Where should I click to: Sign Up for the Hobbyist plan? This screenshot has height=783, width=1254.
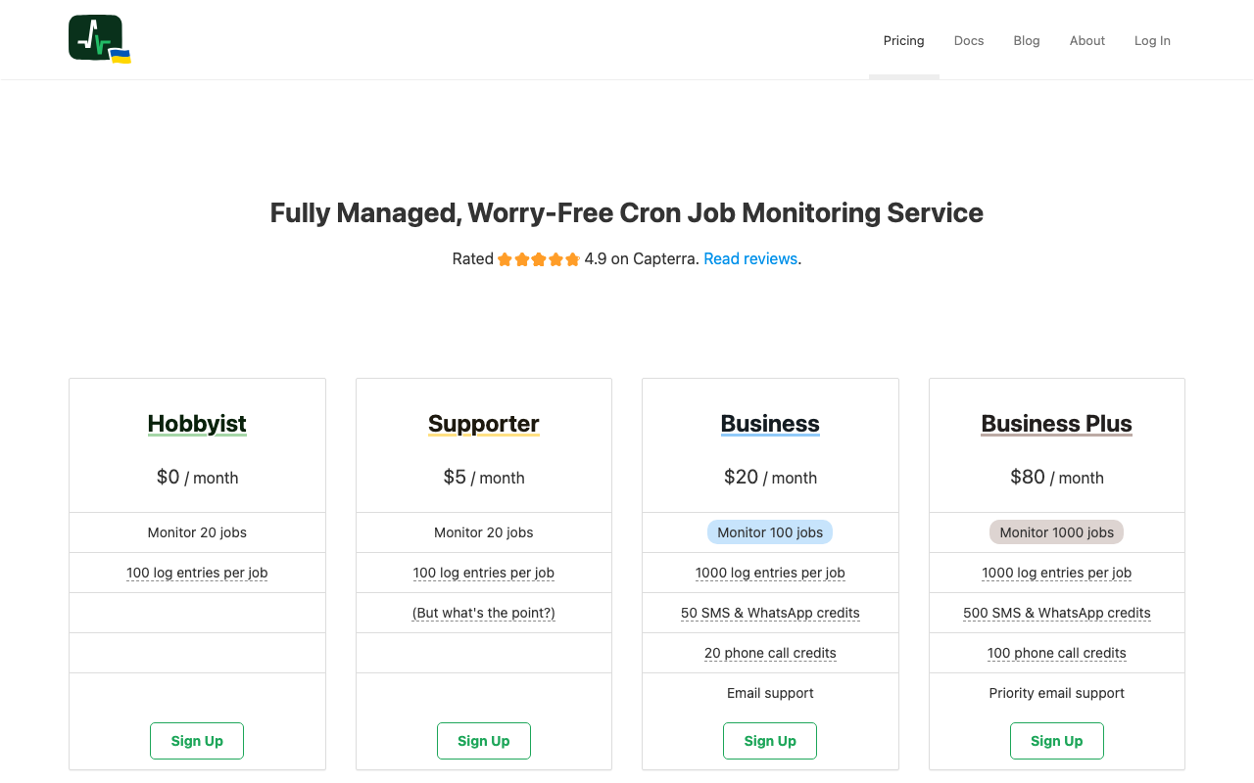(x=197, y=741)
